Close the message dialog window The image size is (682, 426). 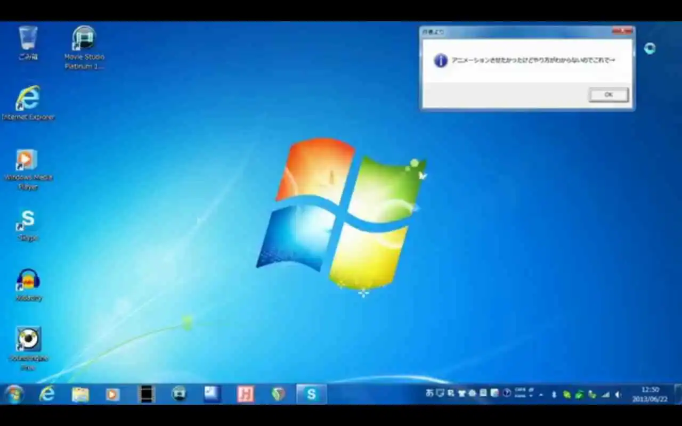tap(621, 31)
